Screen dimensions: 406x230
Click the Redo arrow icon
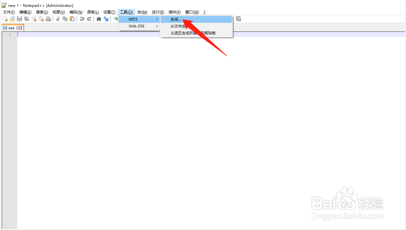coord(89,19)
